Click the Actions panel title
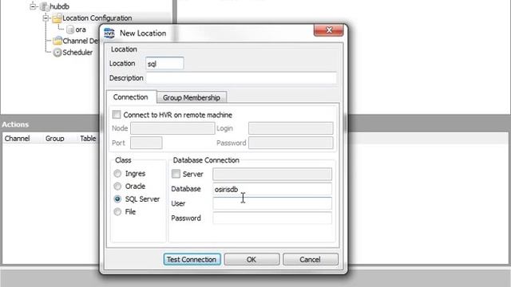The height and width of the screenshot is (287, 511). (15, 124)
